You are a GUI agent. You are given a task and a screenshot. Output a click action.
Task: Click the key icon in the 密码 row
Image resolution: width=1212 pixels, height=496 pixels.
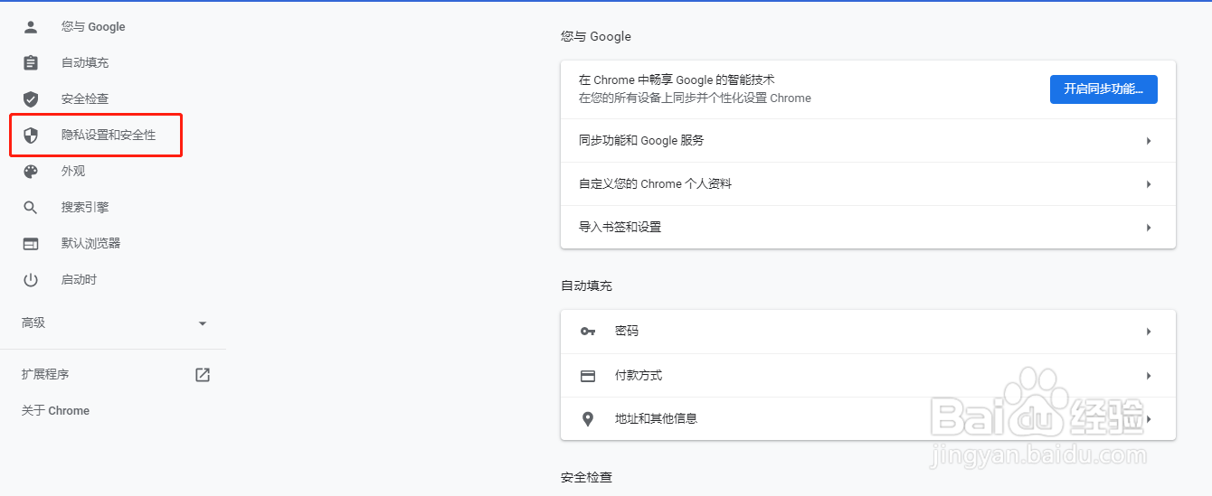(x=588, y=332)
